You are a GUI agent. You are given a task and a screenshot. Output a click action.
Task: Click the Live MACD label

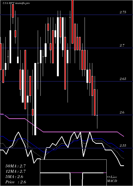112,179
